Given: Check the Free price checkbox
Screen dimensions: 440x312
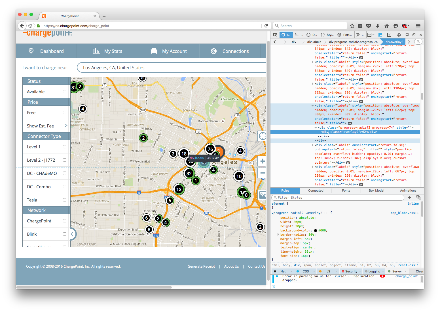Looking at the screenshot, I should [x=65, y=112].
